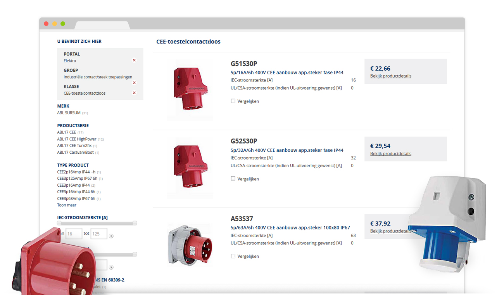
Task: Select the browser tab
Action: pyautogui.click(x=102, y=25)
